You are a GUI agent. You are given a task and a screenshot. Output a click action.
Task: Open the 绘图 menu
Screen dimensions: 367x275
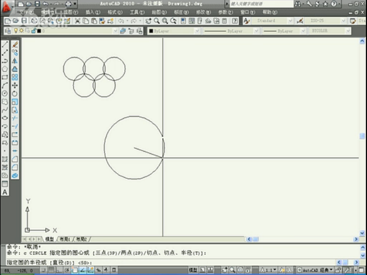point(159,12)
